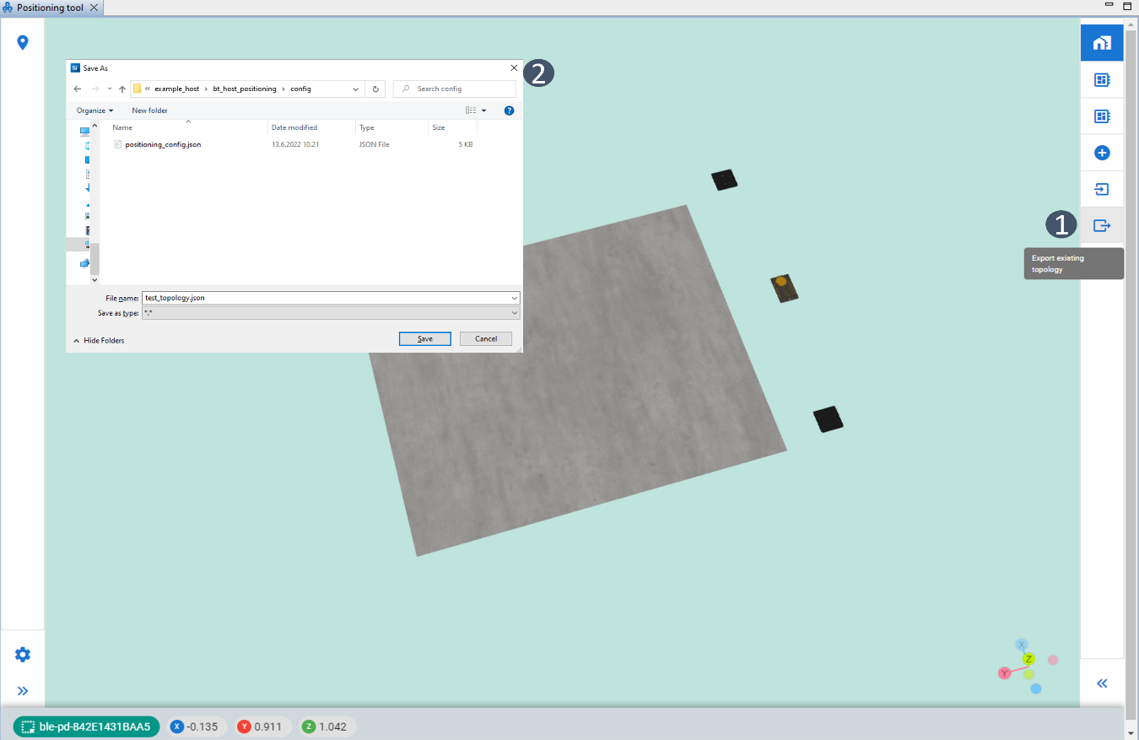The height and width of the screenshot is (740, 1139).
Task: Select the house icon in right toolbar
Action: (x=1101, y=43)
